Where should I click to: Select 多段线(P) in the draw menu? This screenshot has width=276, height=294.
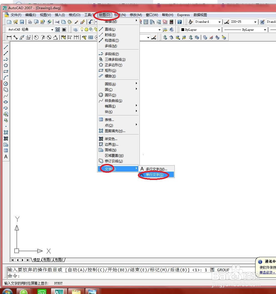pyautogui.click(x=118, y=54)
